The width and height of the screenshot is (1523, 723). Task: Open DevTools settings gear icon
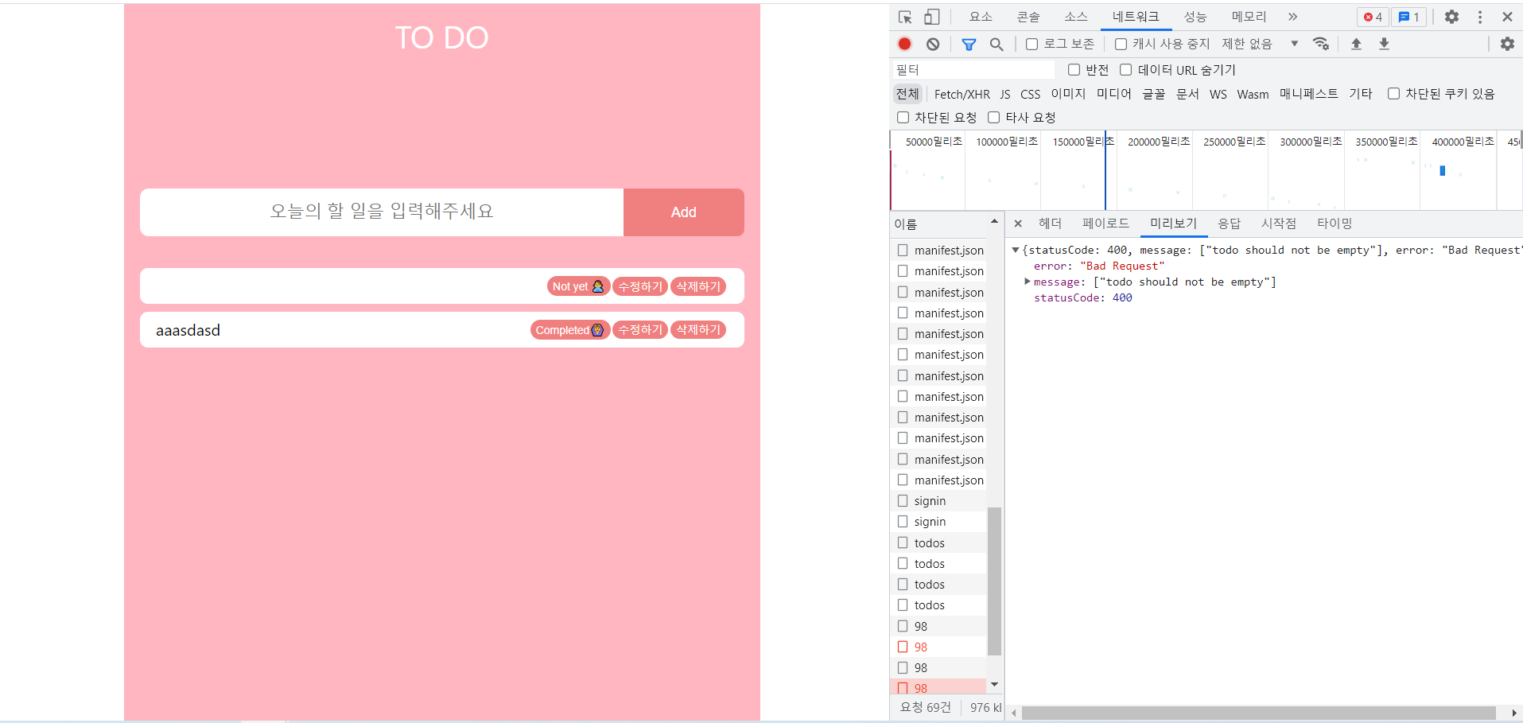click(x=1451, y=17)
